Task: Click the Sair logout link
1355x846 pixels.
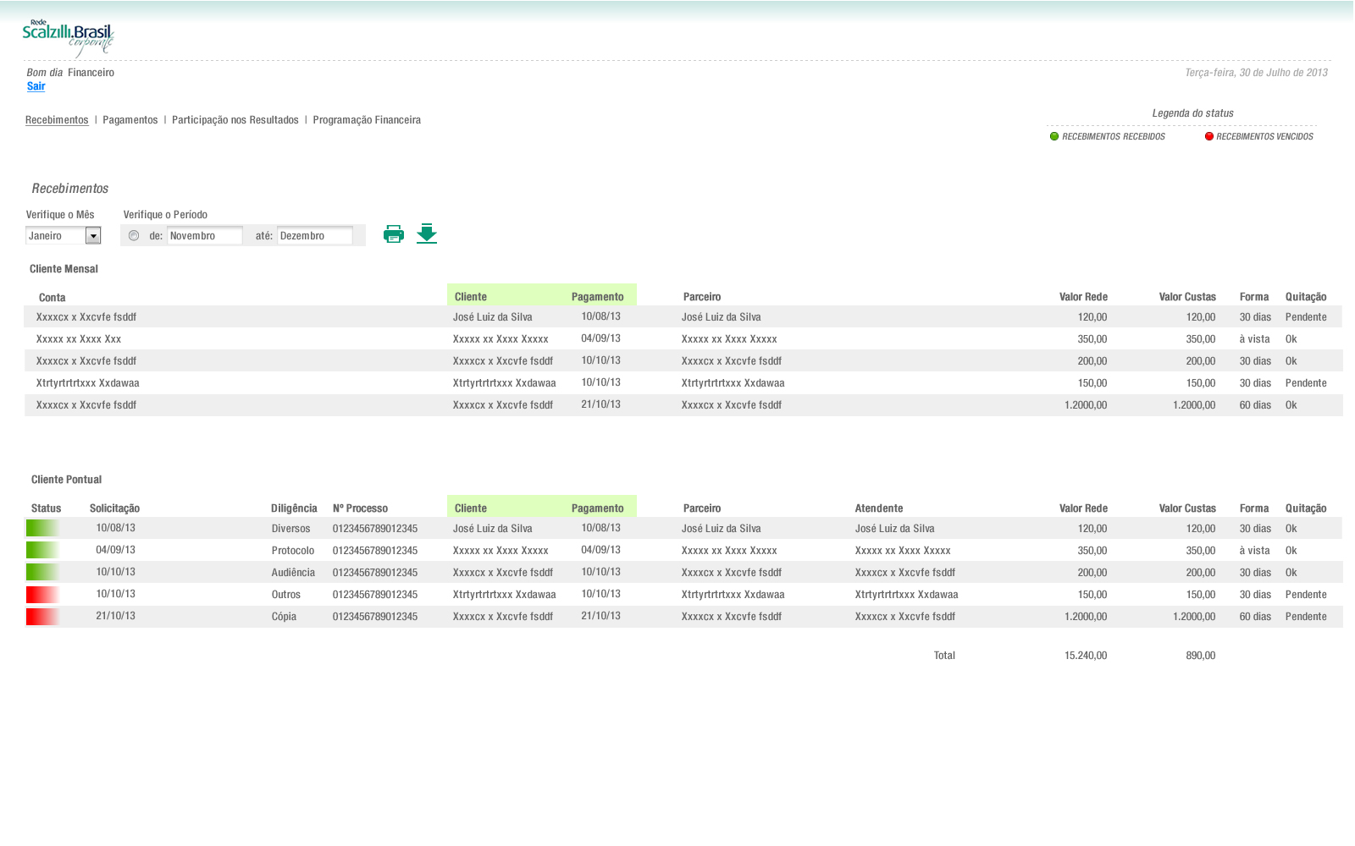Action: pyautogui.click(x=36, y=86)
